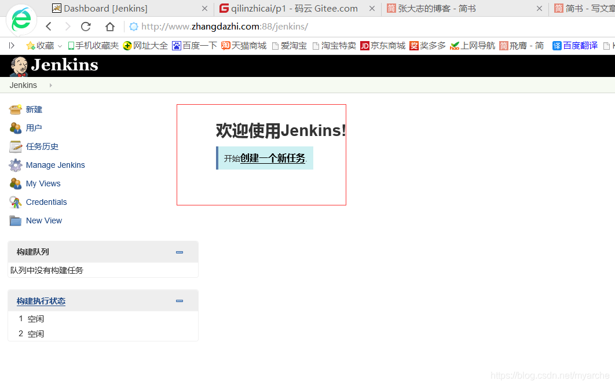Image resolution: width=615 pixels, height=386 pixels.
Task: Click the Jenkins breadcrumb link
Action: tap(23, 86)
